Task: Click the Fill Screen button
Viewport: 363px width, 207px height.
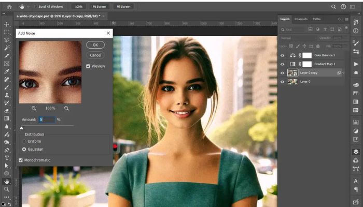Action: coord(123,7)
